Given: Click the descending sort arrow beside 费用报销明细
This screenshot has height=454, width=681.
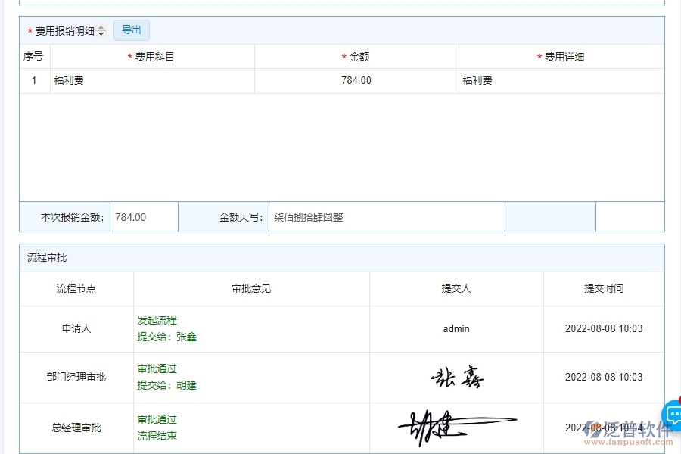Looking at the screenshot, I should click(100, 33).
